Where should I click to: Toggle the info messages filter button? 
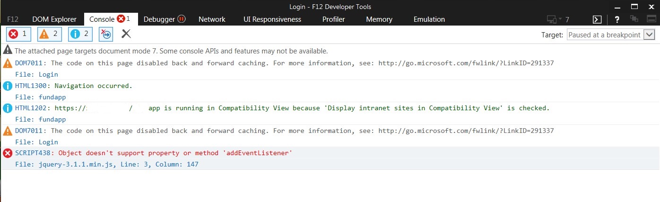tap(80, 34)
